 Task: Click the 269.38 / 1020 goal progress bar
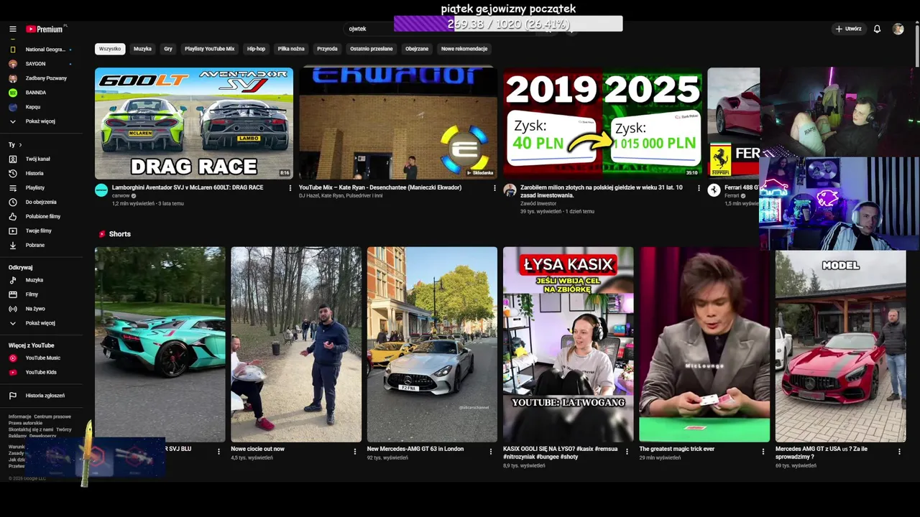click(508, 24)
